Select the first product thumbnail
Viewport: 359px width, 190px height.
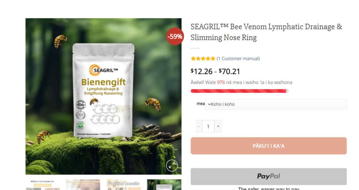tap(43, 185)
